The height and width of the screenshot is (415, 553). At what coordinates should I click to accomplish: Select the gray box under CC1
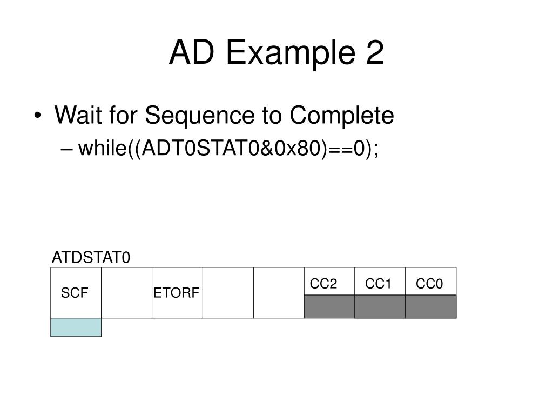380,307
